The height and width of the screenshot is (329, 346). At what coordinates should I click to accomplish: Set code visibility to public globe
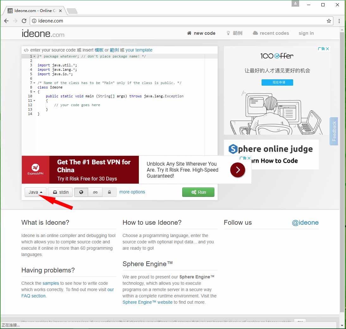coord(81,192)
